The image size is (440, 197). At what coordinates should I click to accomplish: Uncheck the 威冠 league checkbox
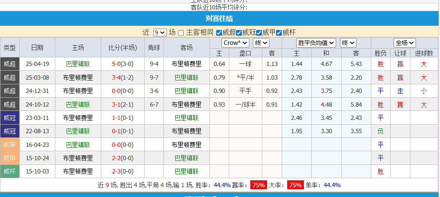[x=239, y=33]
